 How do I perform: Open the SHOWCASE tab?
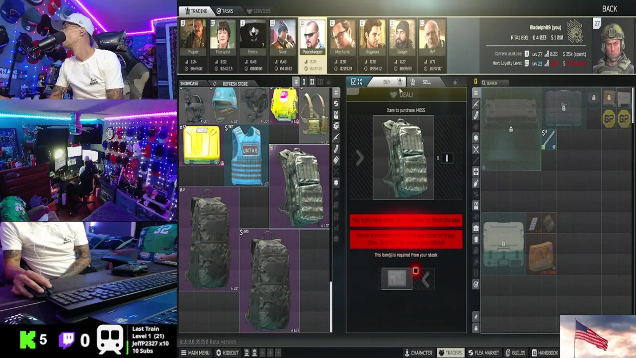[x=189, y=84]
